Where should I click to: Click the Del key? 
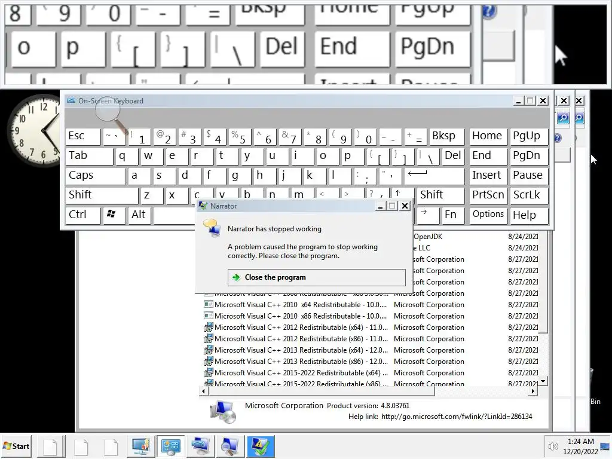pyautogui.click(x=453, y=156)
